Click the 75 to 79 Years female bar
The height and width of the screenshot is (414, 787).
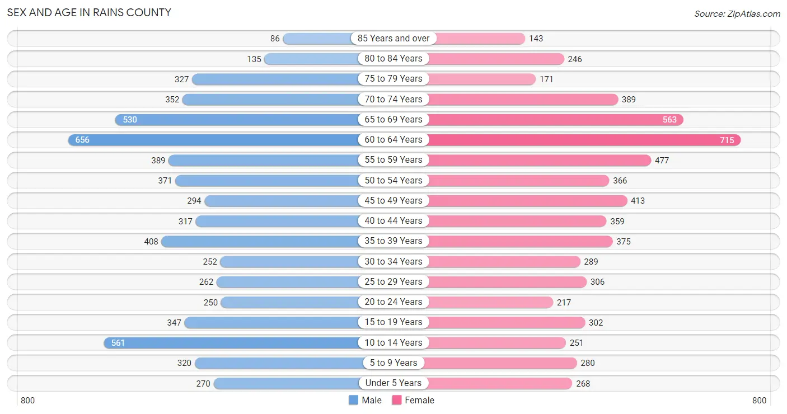(x=481, y=79)
